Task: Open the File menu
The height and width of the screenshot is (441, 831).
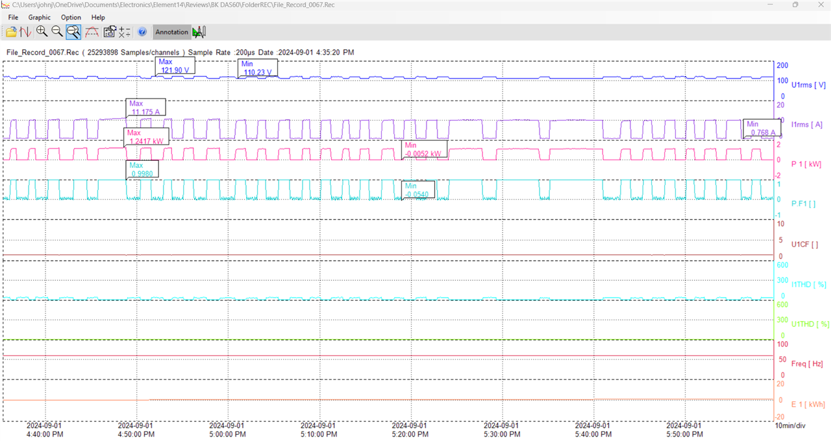Action: point(13,18)
